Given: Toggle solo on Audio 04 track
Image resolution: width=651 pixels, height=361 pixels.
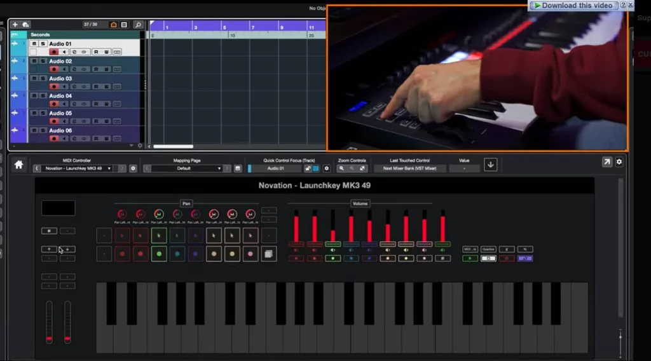Looking at the screenshot, I should 43,96.
